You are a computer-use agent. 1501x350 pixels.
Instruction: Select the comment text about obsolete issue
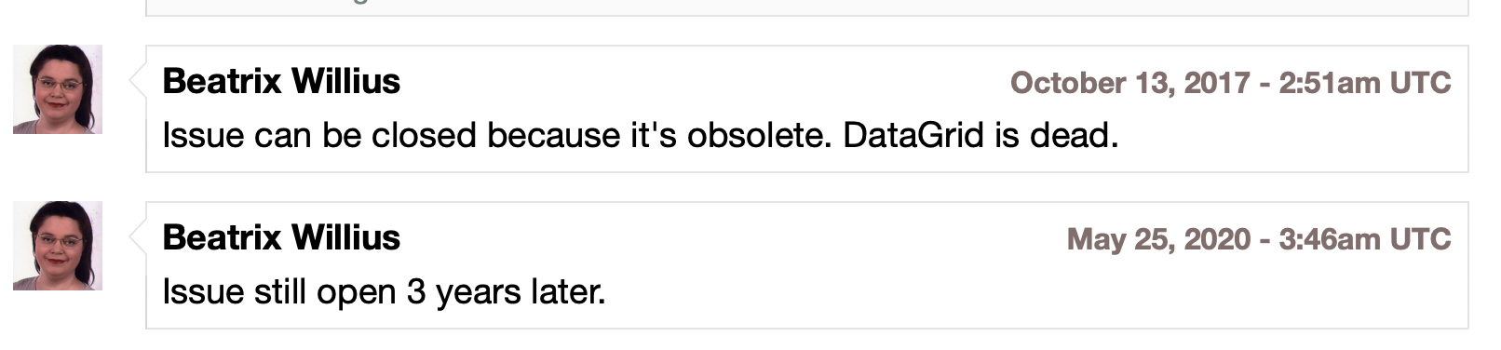click(x=641, y=136)
